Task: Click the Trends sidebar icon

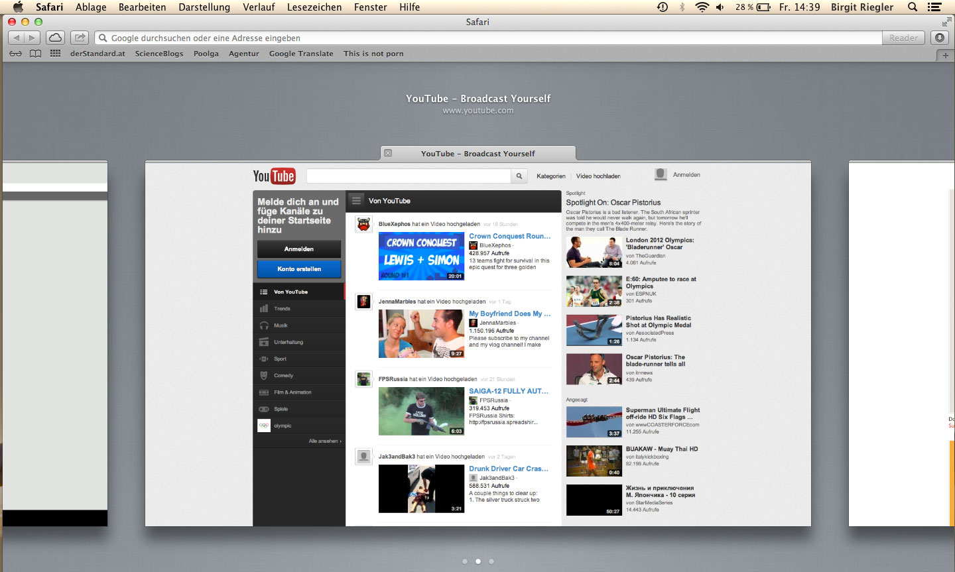Action: 264,308
